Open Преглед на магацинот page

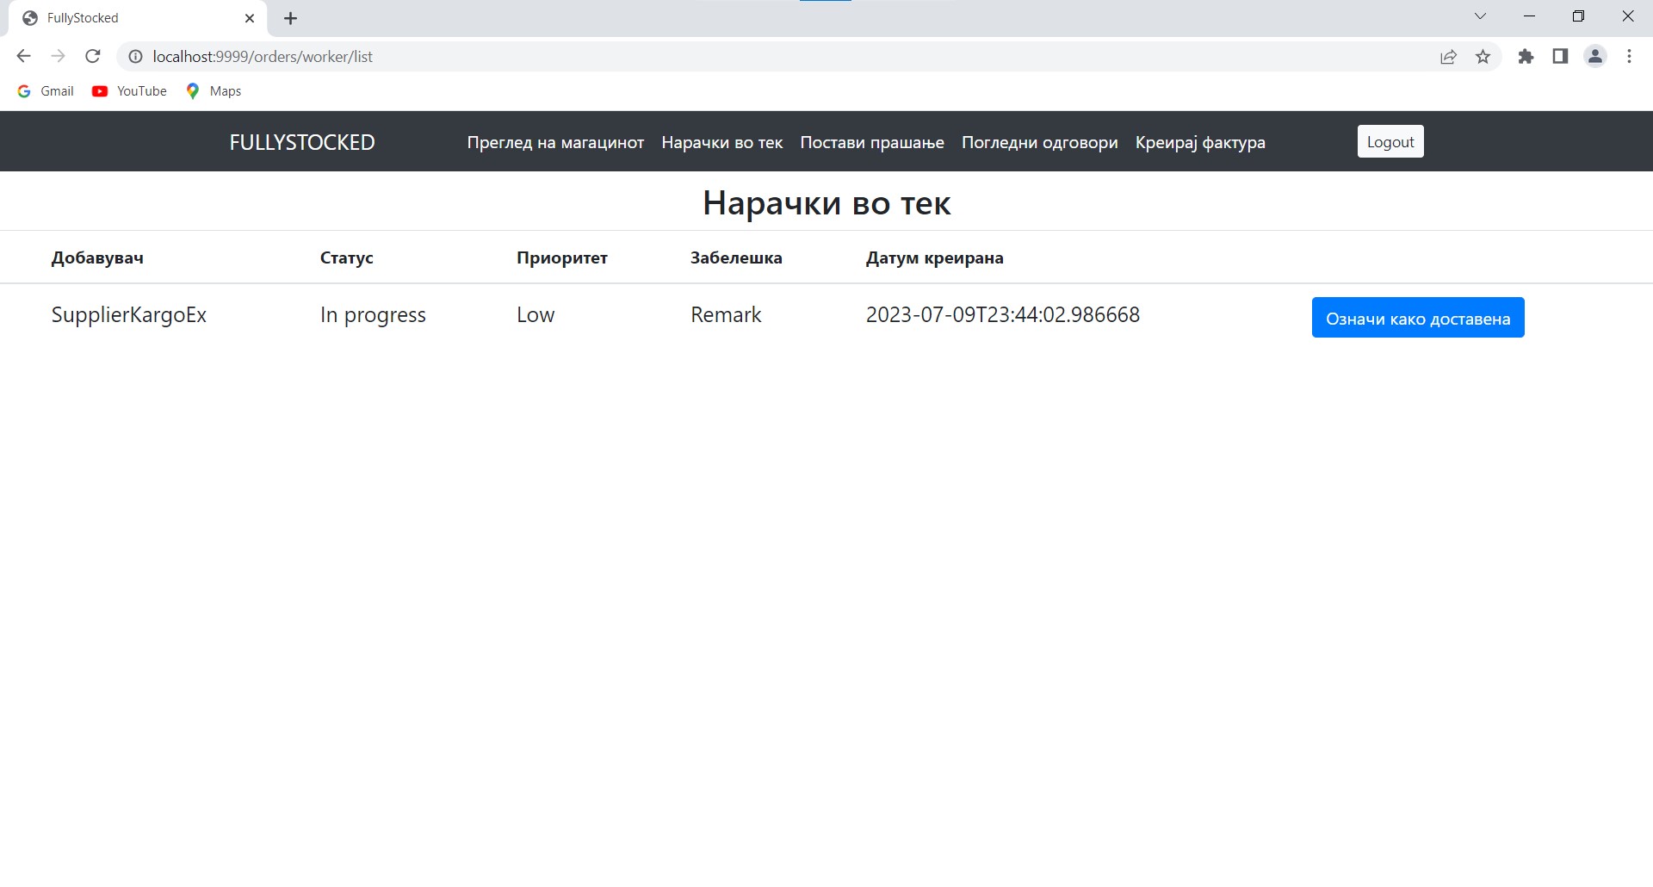click(555, 142)
